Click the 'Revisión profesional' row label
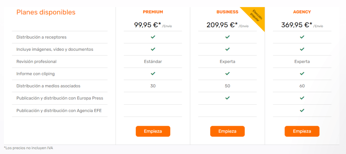This screenshot has height=154, width=346. 36,62
